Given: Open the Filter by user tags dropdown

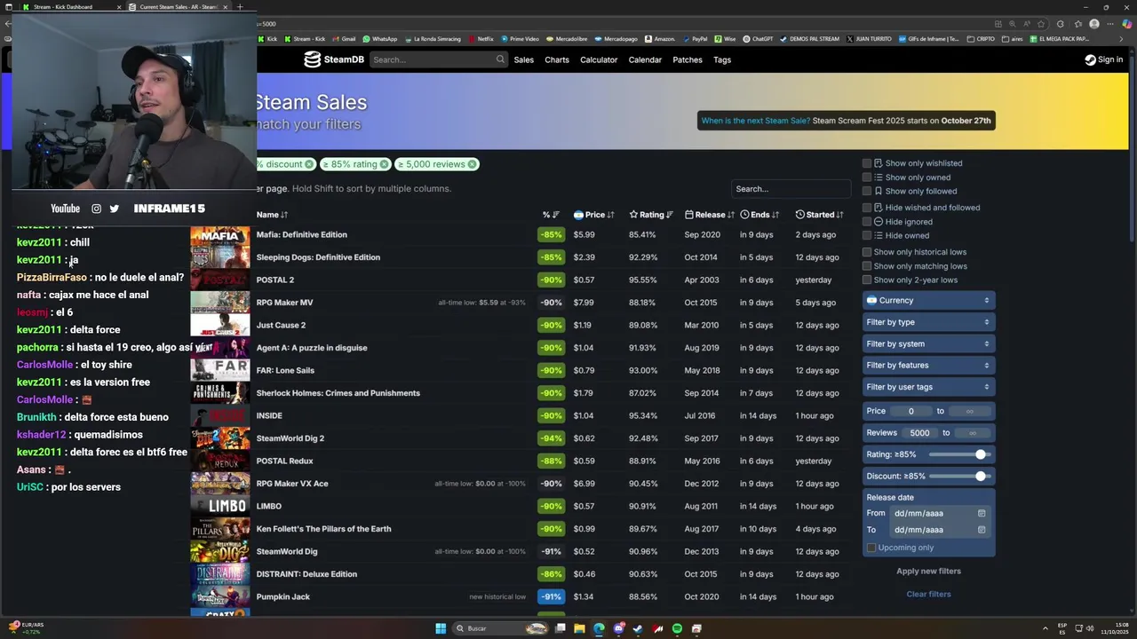Looking at the screenshot, I should tap(928, 387).
